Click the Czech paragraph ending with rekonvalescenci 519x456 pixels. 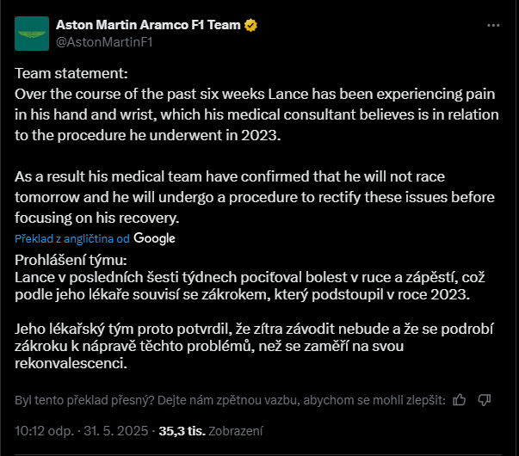click(x=254, y=346)
